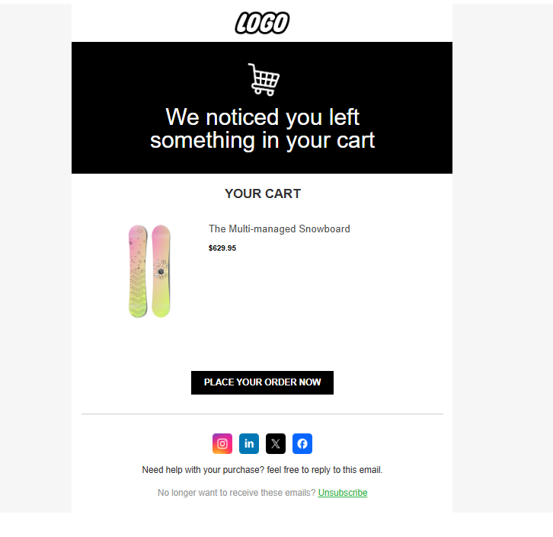This screenshot has width=553, height=537.
Task: Select the left snowboard in product image
Action: point(138,271)
